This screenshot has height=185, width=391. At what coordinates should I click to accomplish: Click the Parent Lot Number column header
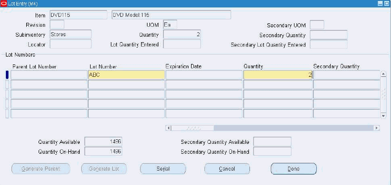tap(35, 67)
